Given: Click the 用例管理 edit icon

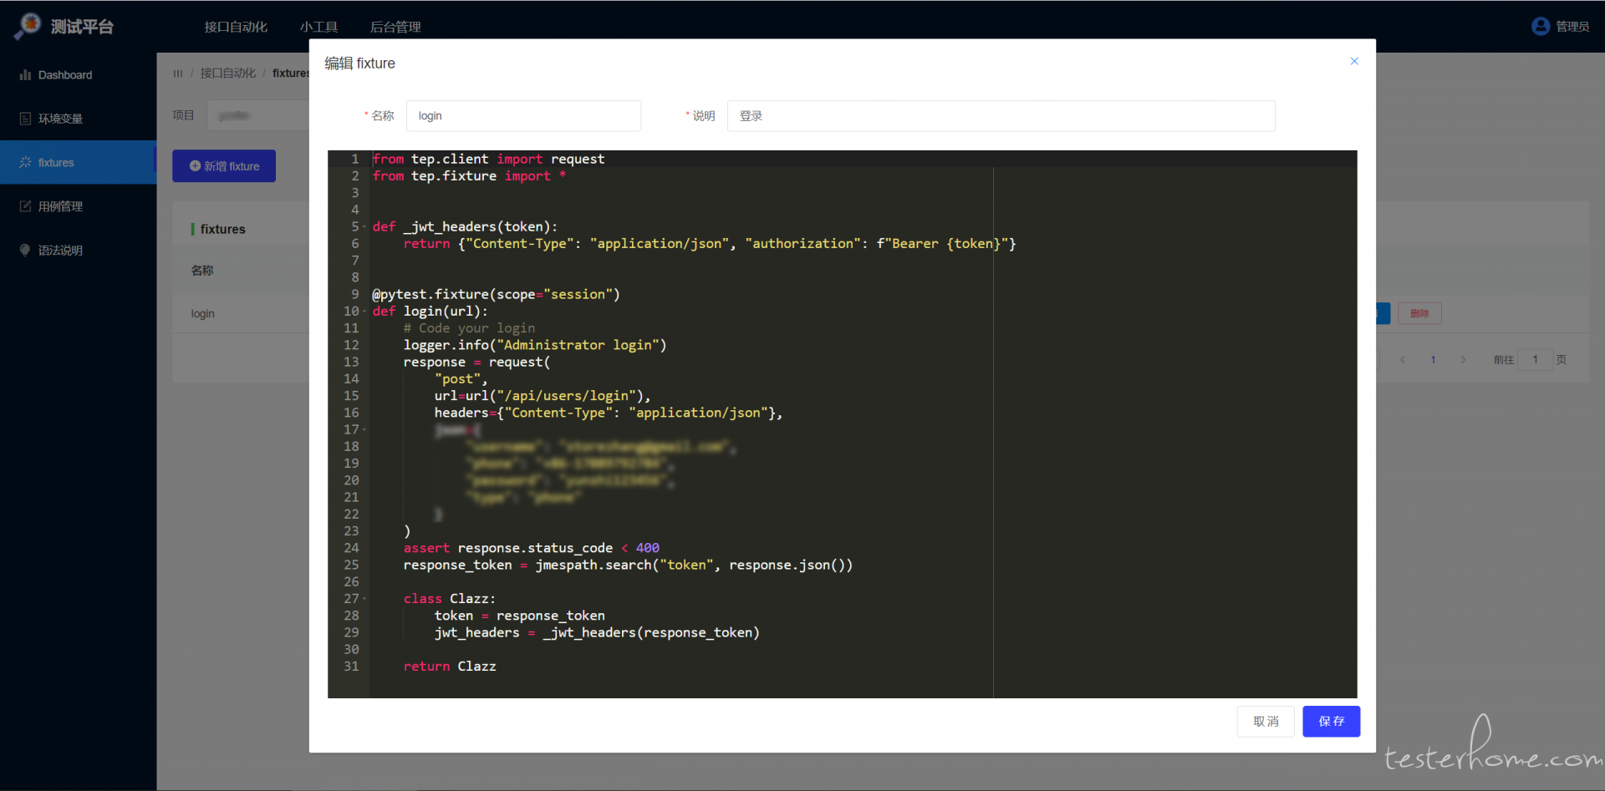Looking at the screenshot, I should (25, 206).
